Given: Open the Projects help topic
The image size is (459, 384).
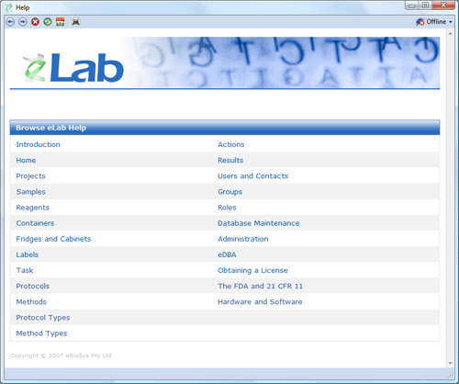Looking at the screenshot, I should tap(30, 176).
